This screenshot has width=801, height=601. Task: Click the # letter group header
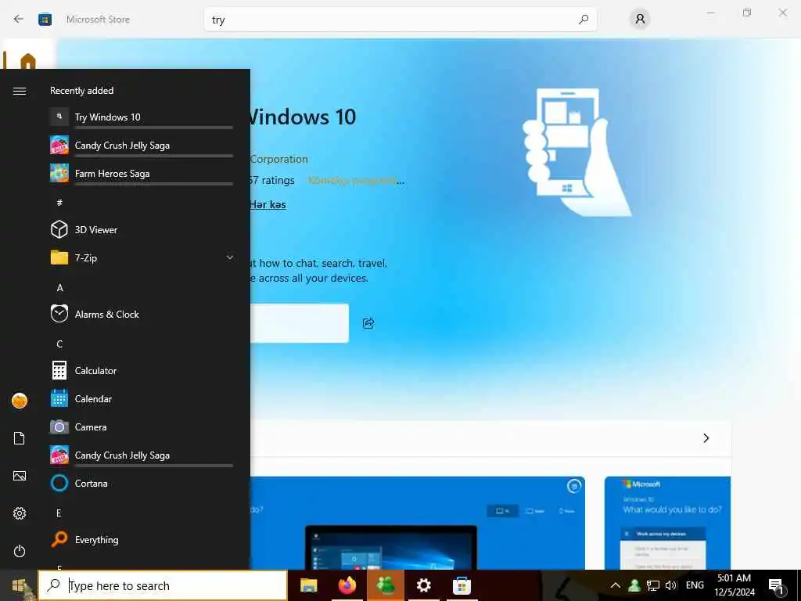pyautogui.click(x=59, y=203)
